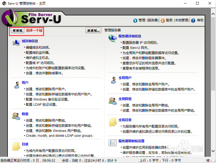Click the 群组 user group icon
216x163 pixels.
[x=16, y=116]
